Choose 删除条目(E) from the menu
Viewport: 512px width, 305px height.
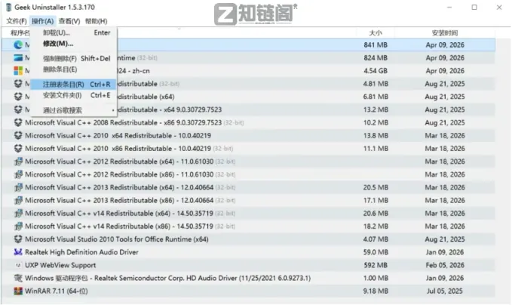coord(73,69)
